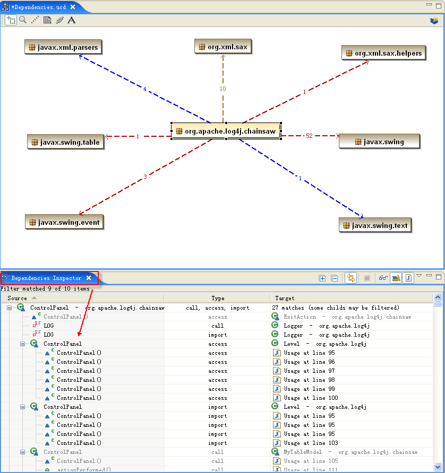The width and height of the screenshot is (445, 473).
Task: Activate the Dependencies Inspector tab
Action: coord(46,278)
